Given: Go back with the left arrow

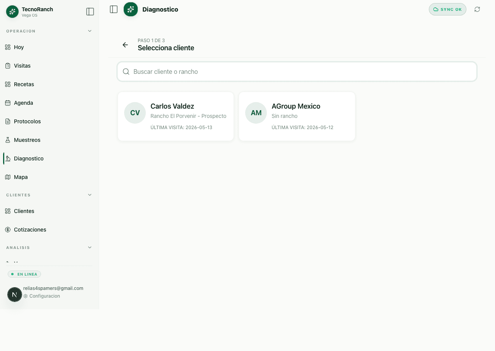Looking at the screenshot, I should click(x=125, y=45).
